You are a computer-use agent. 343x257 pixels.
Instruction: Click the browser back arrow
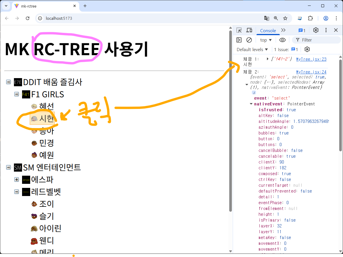(x=7, y=18)
